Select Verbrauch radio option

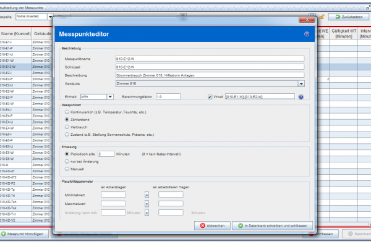[x=67, y=127]
